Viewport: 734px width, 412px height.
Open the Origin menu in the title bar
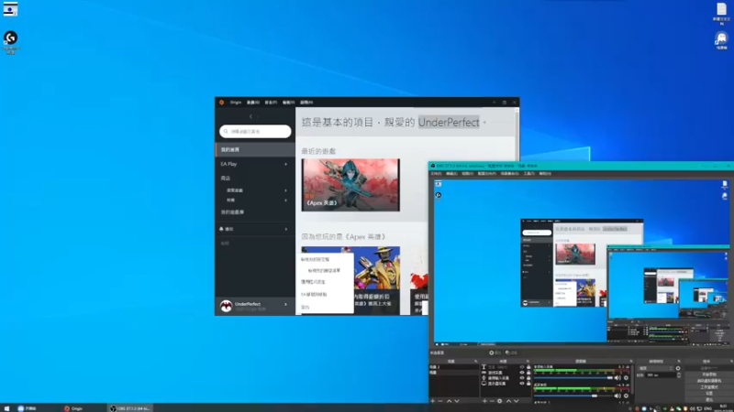pos(236,103)
